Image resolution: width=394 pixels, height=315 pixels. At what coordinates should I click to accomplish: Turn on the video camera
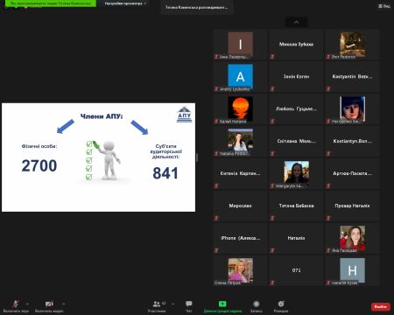point(49,306)
